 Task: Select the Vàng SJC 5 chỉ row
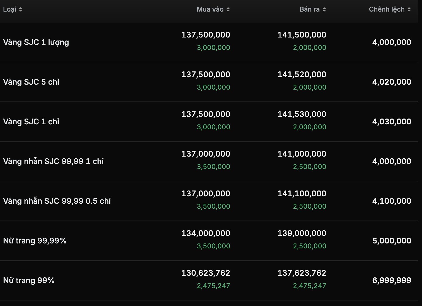(209, 82)
